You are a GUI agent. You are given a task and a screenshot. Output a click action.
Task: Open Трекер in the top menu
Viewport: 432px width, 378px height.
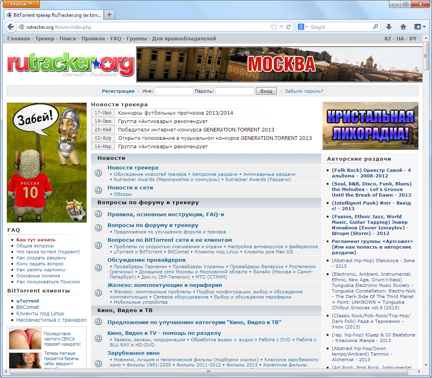tap(45, 39)
